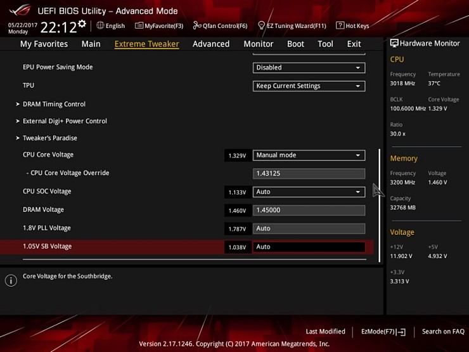Open Qfan Control fan icon

coord(197,25)
